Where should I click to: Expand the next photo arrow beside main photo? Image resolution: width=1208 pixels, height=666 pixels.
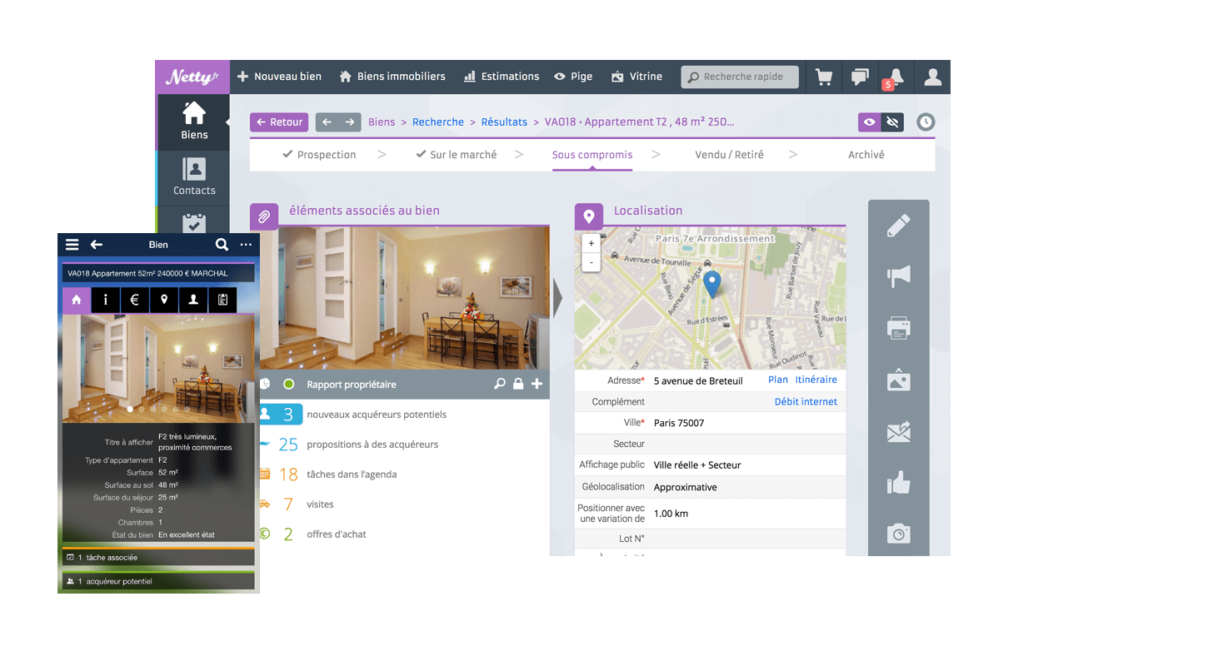click(557, 299)
